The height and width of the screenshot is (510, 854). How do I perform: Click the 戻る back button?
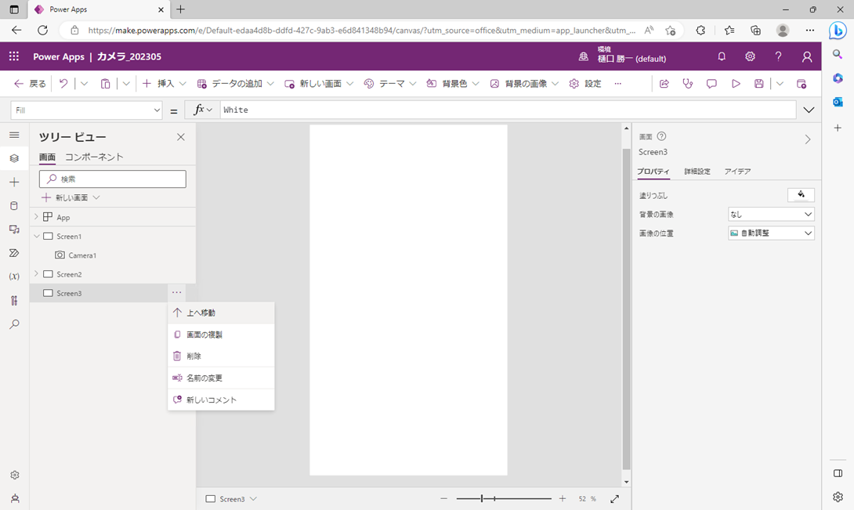point(30,83)
